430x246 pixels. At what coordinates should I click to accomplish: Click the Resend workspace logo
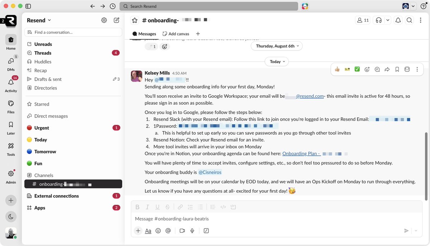tap(11, 20)
